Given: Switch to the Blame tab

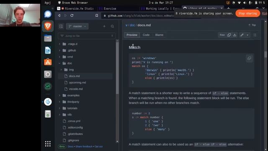Looking at the screenshot, I should pyautogui.click(x=159, y=35).
